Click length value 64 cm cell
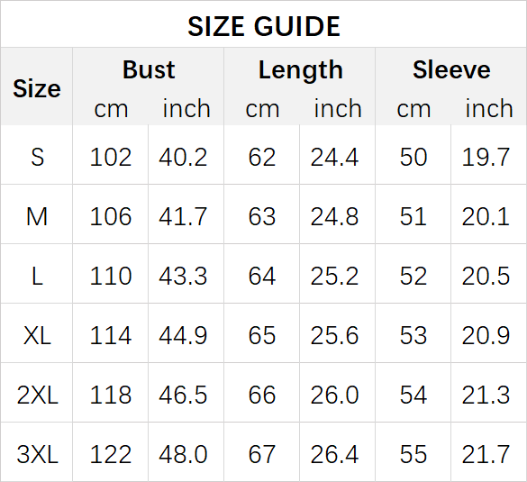This screenshot has height=482, width=527. (262, 276)
